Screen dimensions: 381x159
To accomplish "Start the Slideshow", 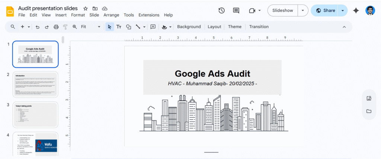I will pos(283,11).
